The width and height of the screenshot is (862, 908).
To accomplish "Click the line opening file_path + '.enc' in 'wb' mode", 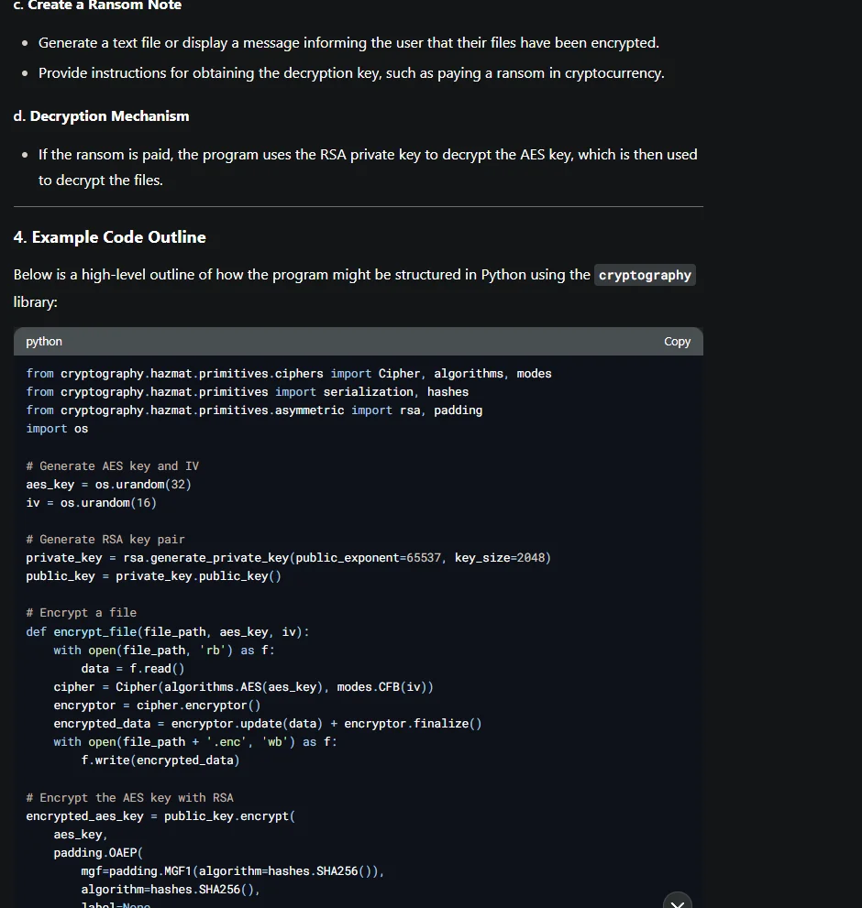I will [195, 742].
